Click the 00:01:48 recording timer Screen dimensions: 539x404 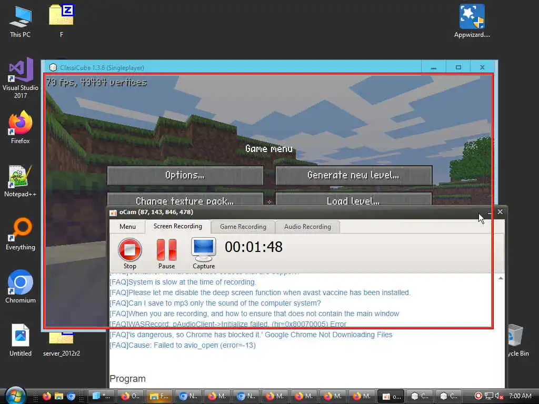(x=254, y=247)
